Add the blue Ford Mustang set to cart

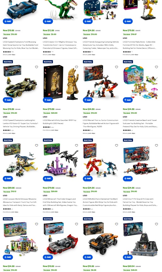click(x=8, y=21)
